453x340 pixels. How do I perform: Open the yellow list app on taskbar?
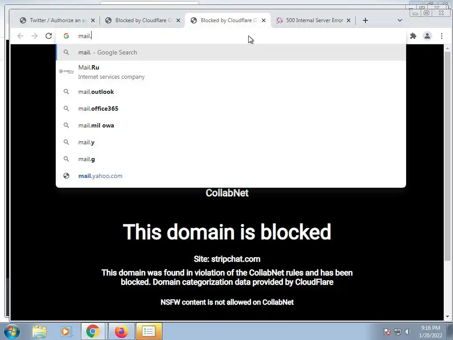pyautogui.click(x=149, y=331)
